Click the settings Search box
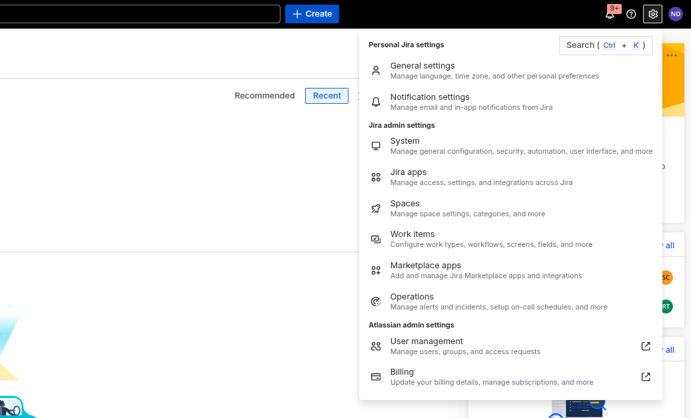 [605, 45]
